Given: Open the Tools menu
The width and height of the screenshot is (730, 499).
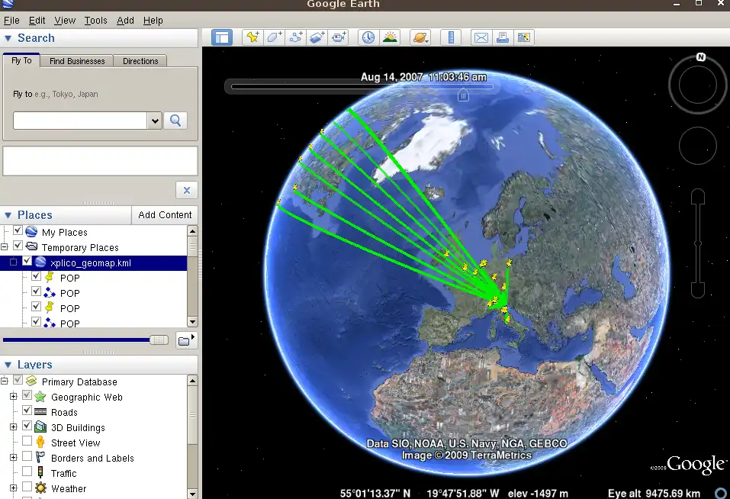Looking at the screenshot, I should 96,21.
